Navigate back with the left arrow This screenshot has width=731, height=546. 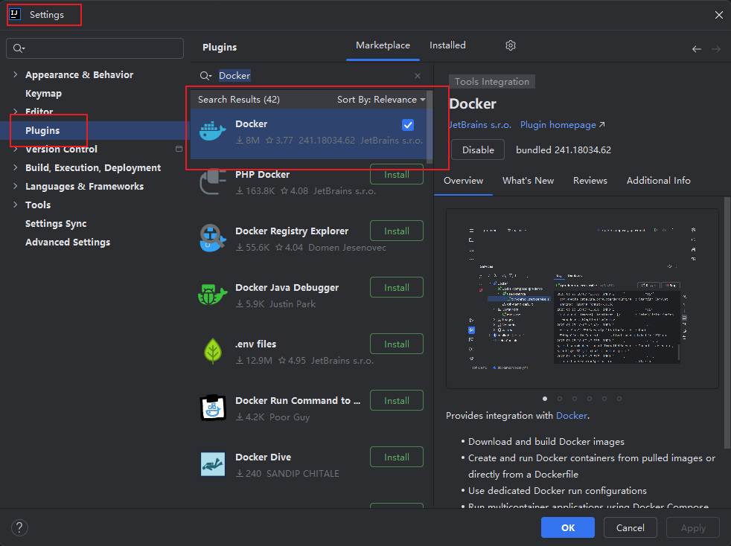(697, 49)
